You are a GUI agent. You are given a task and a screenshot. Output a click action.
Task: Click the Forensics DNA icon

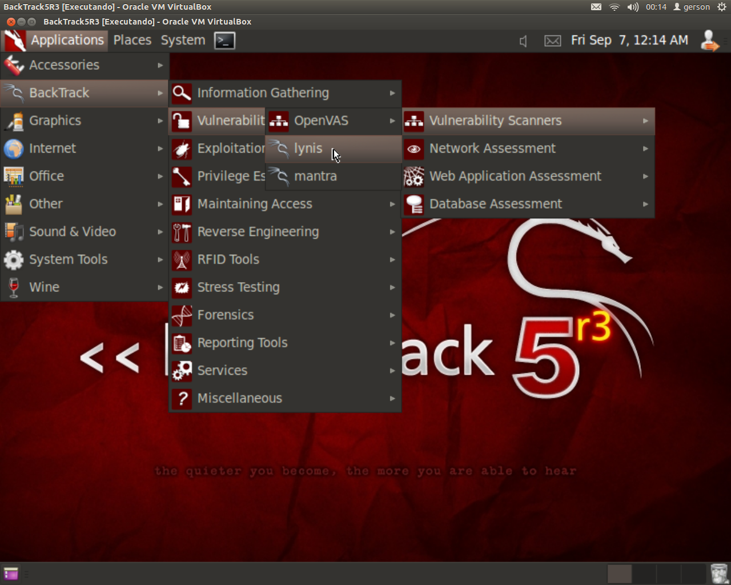point(182,315)
